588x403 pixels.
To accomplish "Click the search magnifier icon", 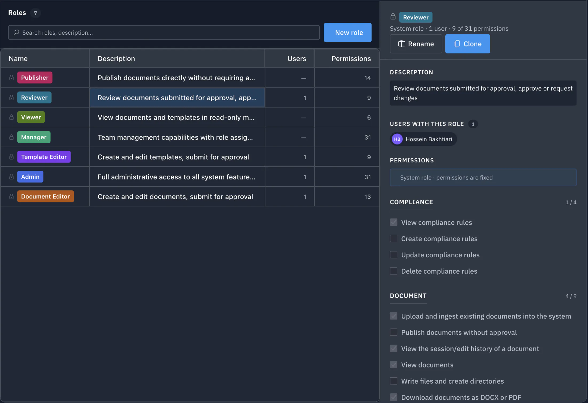I will [x=16, y=33].
